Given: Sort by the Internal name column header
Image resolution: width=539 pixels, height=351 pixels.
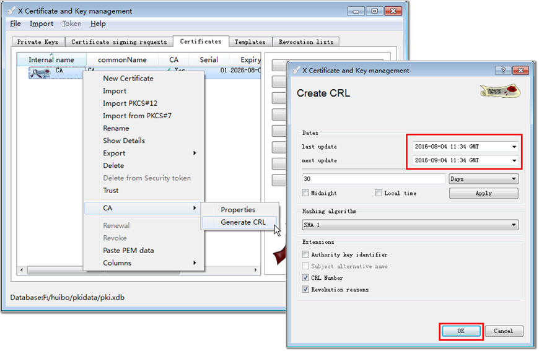Looking at the screenshot, I should 51,60.
